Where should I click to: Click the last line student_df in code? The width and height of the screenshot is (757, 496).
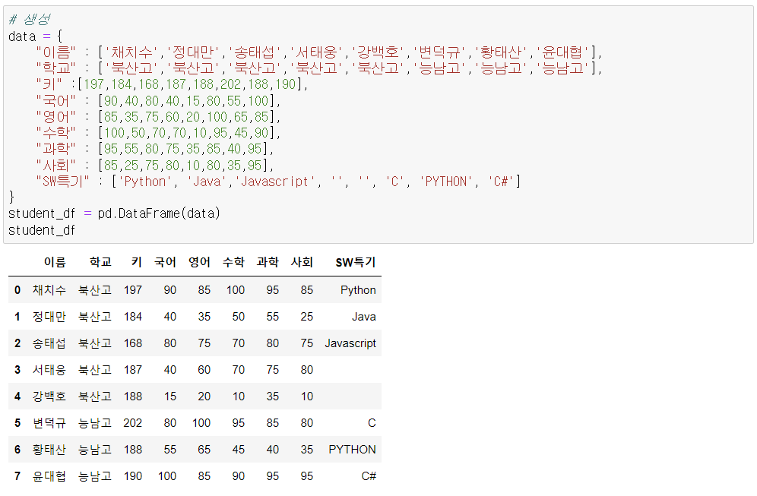coord(42,230)
